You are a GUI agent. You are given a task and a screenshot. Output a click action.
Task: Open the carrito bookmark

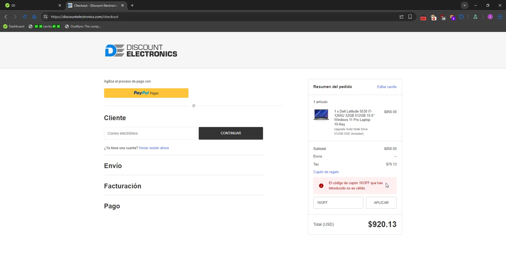45,26
